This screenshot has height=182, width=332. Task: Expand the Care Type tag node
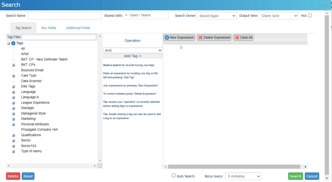(13, 76)
